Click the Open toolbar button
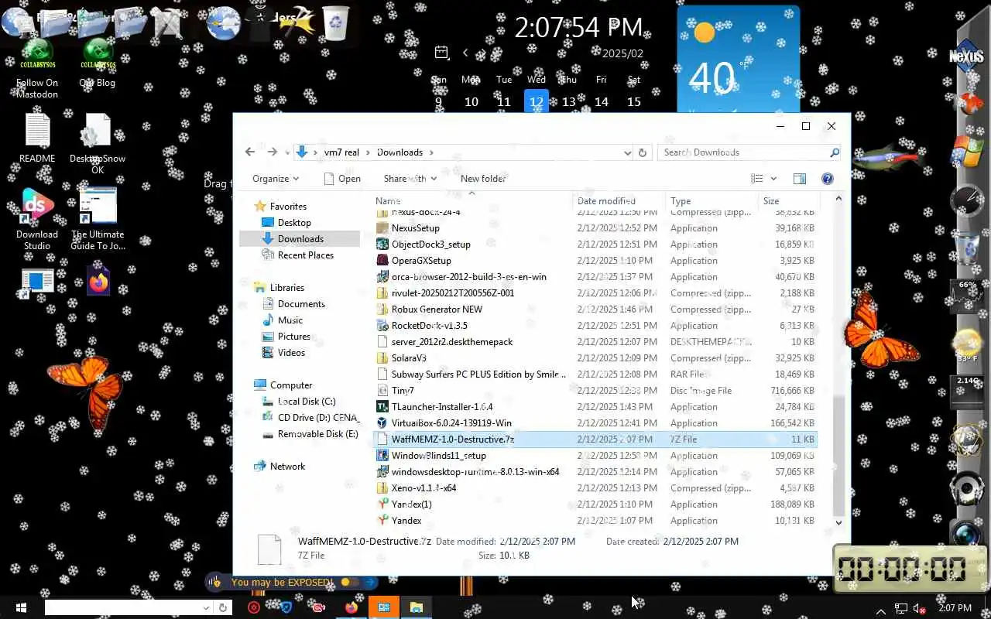Image resolution: width=991 pixels, height=619 pixels. 341,179
